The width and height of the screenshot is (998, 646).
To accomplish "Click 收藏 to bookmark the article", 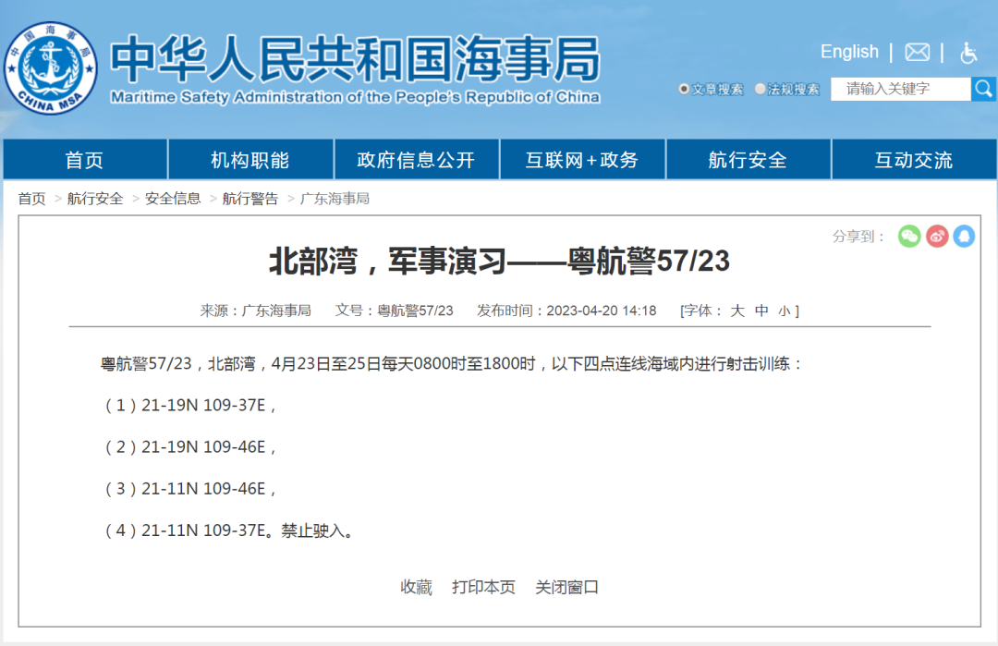I will click(x=416, y=587).
